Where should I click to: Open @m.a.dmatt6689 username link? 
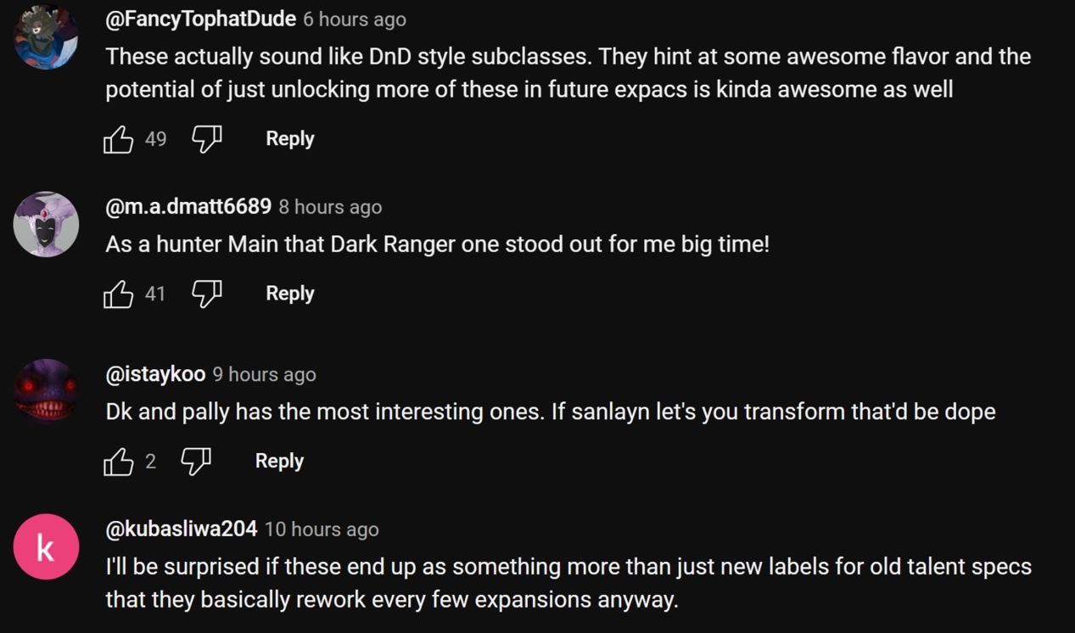(x=188, y=206)
